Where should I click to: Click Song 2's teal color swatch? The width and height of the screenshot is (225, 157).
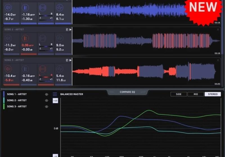point(4,100)
